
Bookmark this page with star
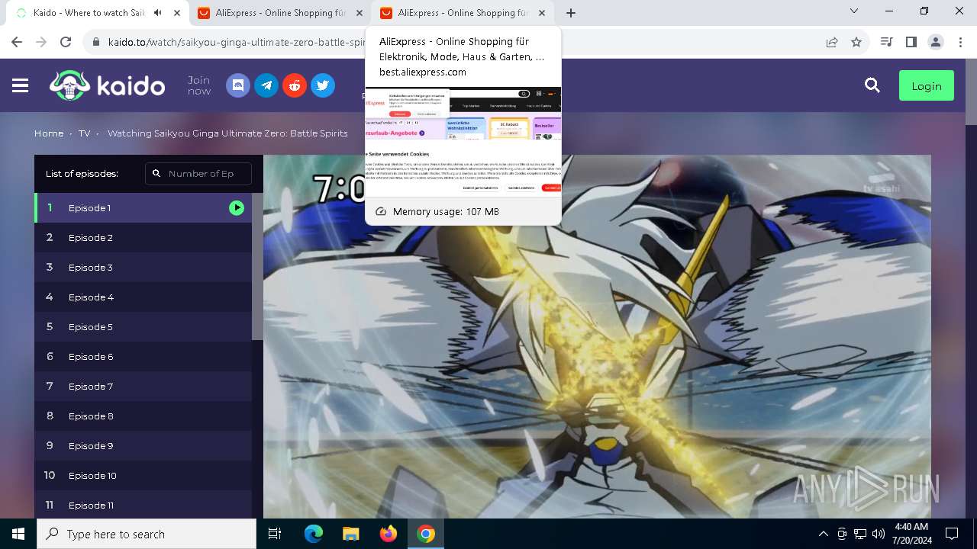tap(856, 42)
